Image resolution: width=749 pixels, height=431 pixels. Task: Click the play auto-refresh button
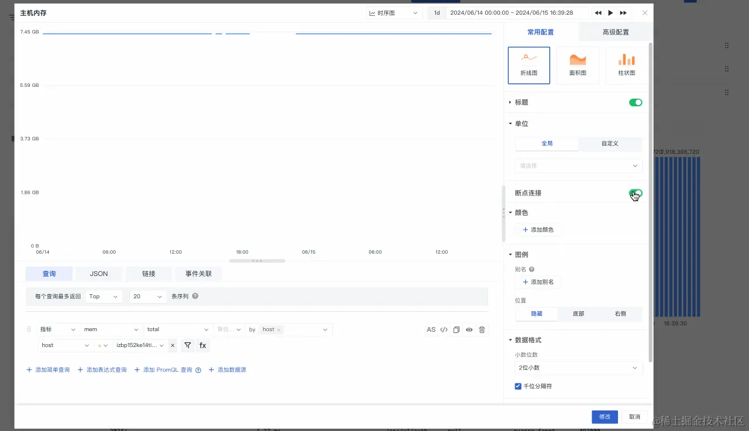pos(610,13)
